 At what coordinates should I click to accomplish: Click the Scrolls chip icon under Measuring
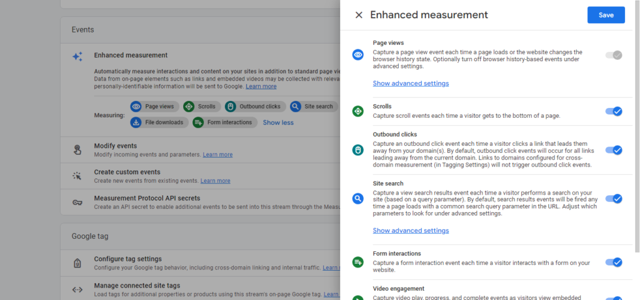pyautogui.click(x=189, y=107)
